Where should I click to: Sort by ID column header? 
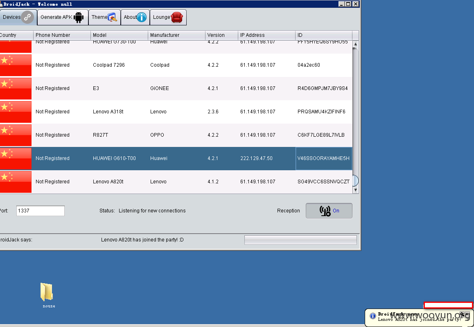coord(324,35)
